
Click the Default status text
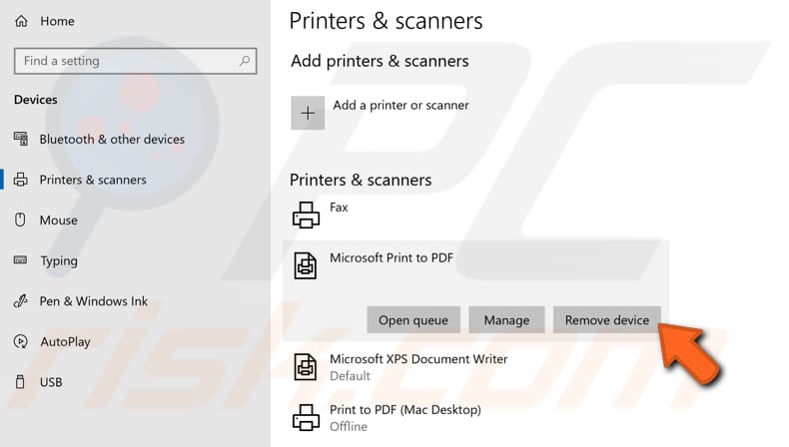(x=350, y=376)
